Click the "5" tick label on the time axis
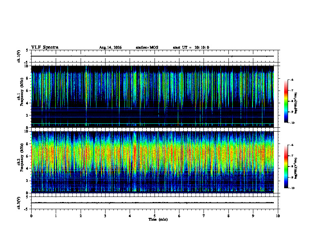Image resolution: width=313 pixels, height=242 pixels. pos(155,216)
